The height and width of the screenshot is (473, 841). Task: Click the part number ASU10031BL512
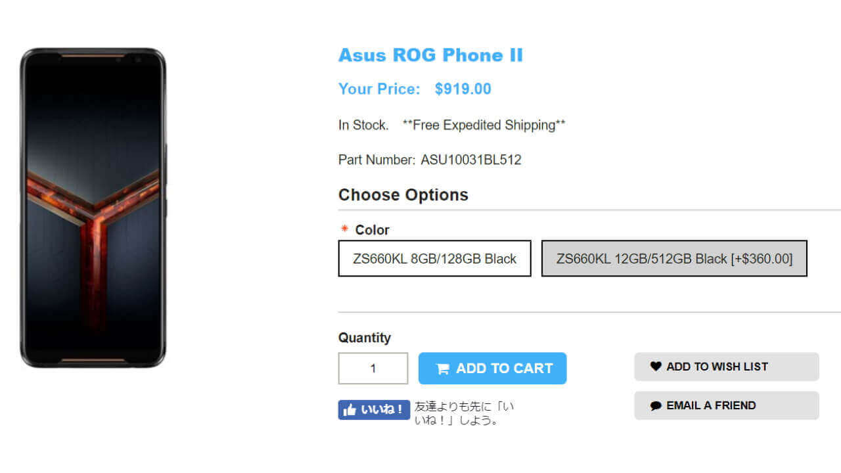tap(471, 160)
